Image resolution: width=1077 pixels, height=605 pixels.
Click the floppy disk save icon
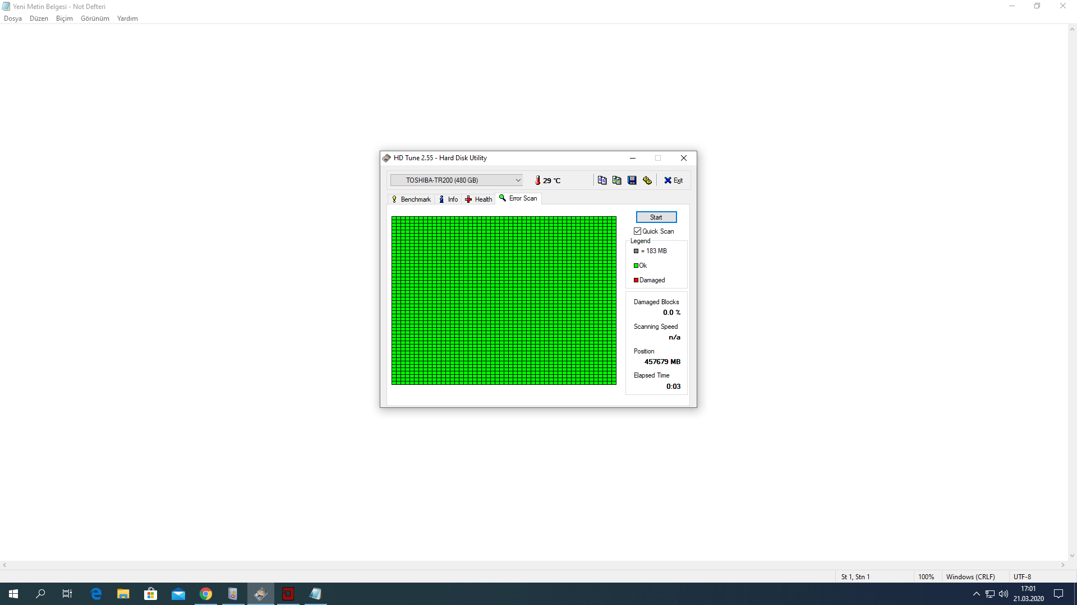(x=632, y=180)
